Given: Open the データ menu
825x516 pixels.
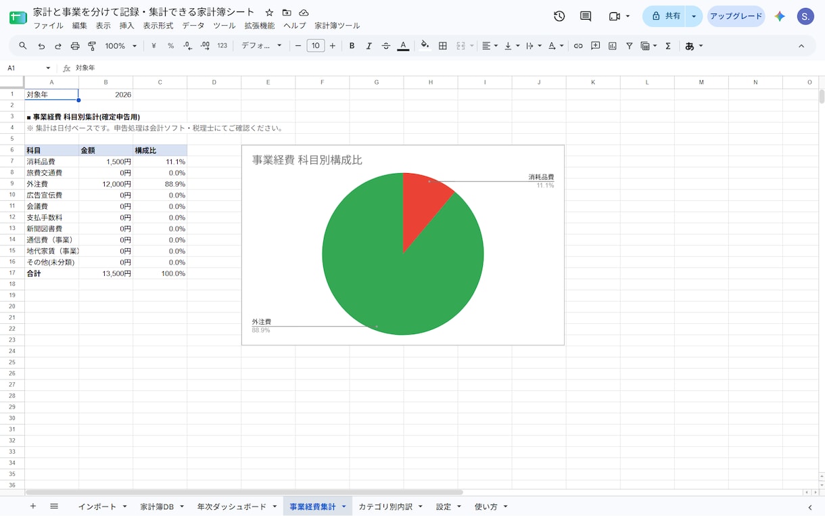Looking at the screenshot, I should [193, 26].
